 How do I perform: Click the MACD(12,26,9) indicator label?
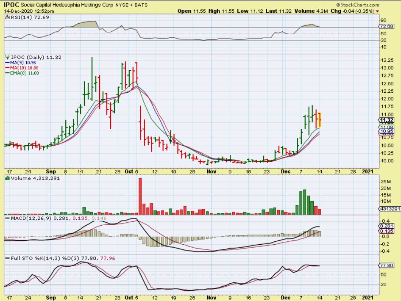click(x=31, y=218)
